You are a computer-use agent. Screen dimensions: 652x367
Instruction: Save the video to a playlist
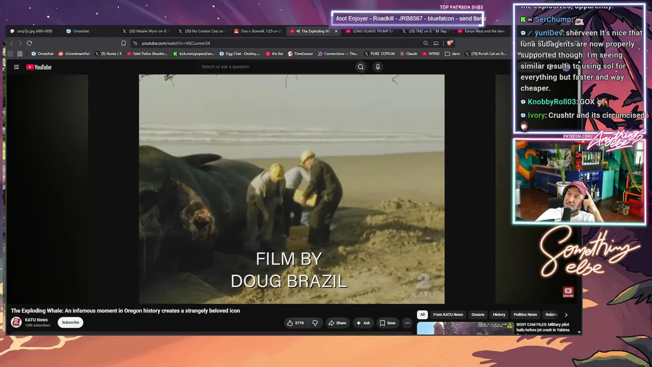click(387, 323)
